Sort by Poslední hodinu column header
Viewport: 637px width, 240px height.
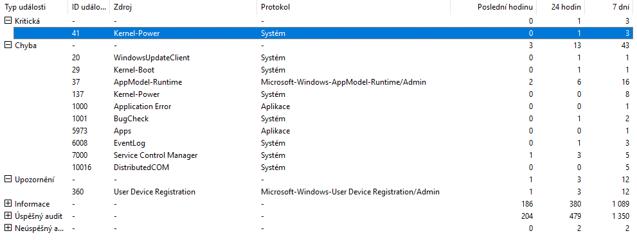(x=494, y=7)
